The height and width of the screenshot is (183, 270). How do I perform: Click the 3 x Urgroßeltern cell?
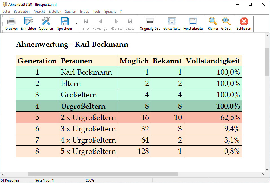(x=88, y=129)
